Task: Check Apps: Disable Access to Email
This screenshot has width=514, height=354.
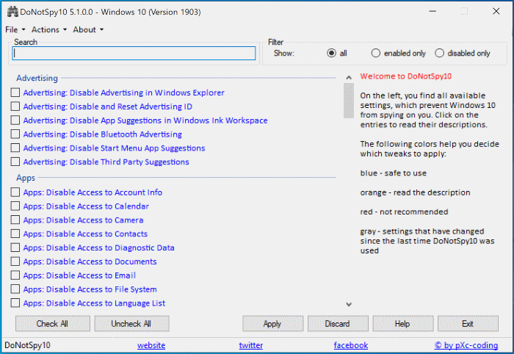Action: click(15, 275)
